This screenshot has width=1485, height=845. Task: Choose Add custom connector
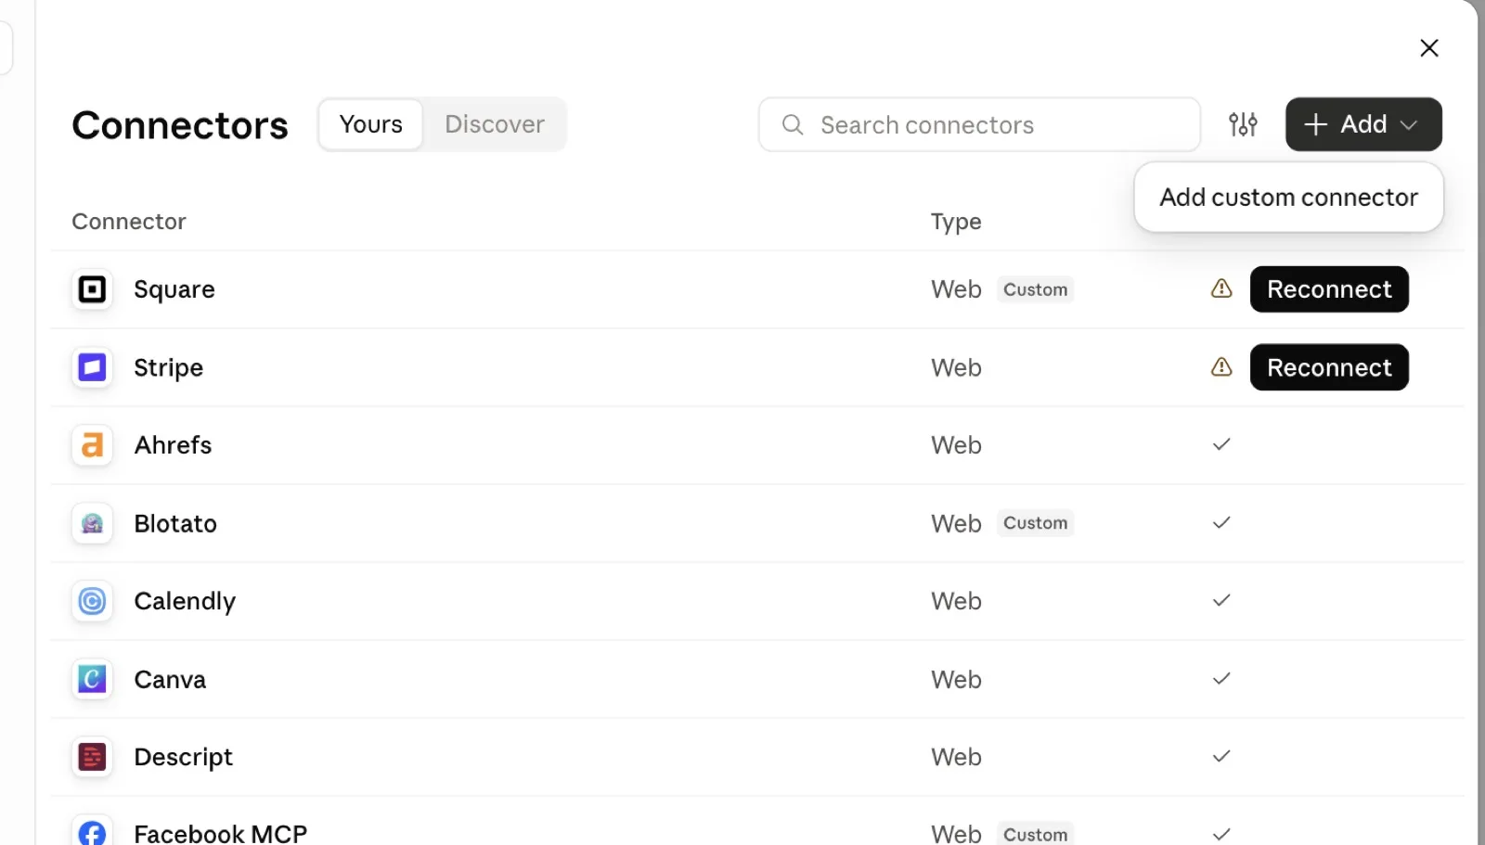click(x=1288, y=198)
